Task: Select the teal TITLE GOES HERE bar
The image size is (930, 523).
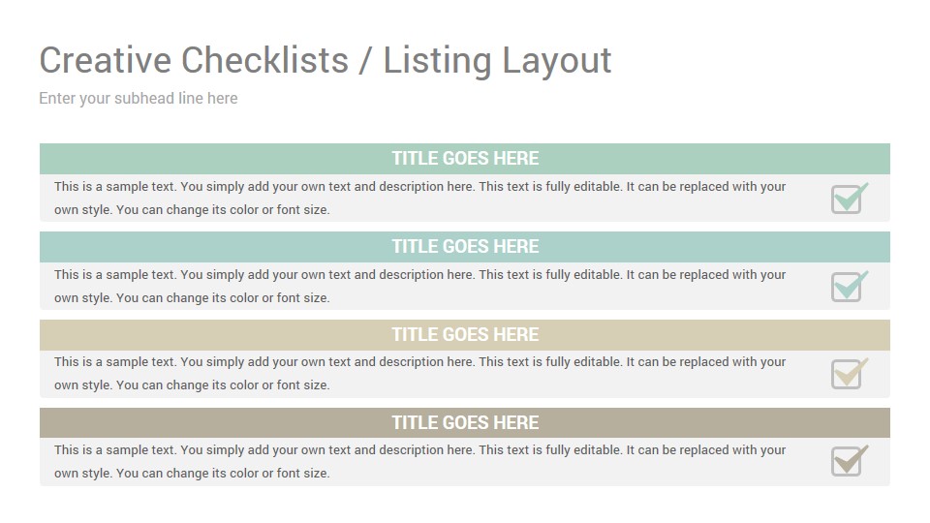Action: (x=465, y=247)
